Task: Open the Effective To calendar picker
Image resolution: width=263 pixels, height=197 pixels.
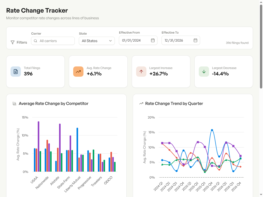Action: click(x=195, y=40)
